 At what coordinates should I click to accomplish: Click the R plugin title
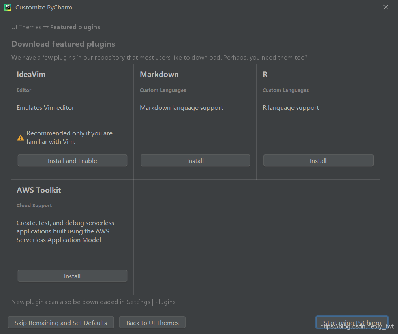coord(265,74)
